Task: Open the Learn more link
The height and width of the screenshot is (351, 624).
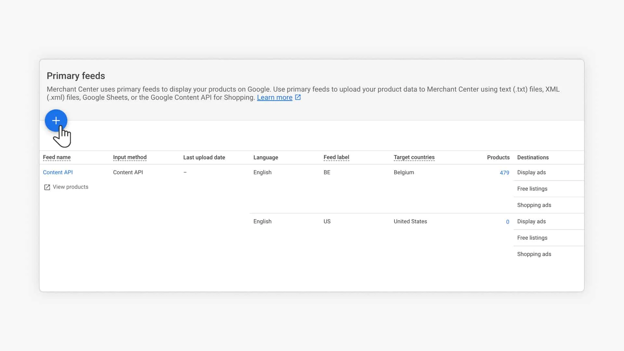Action: click(x=274, y=97)
